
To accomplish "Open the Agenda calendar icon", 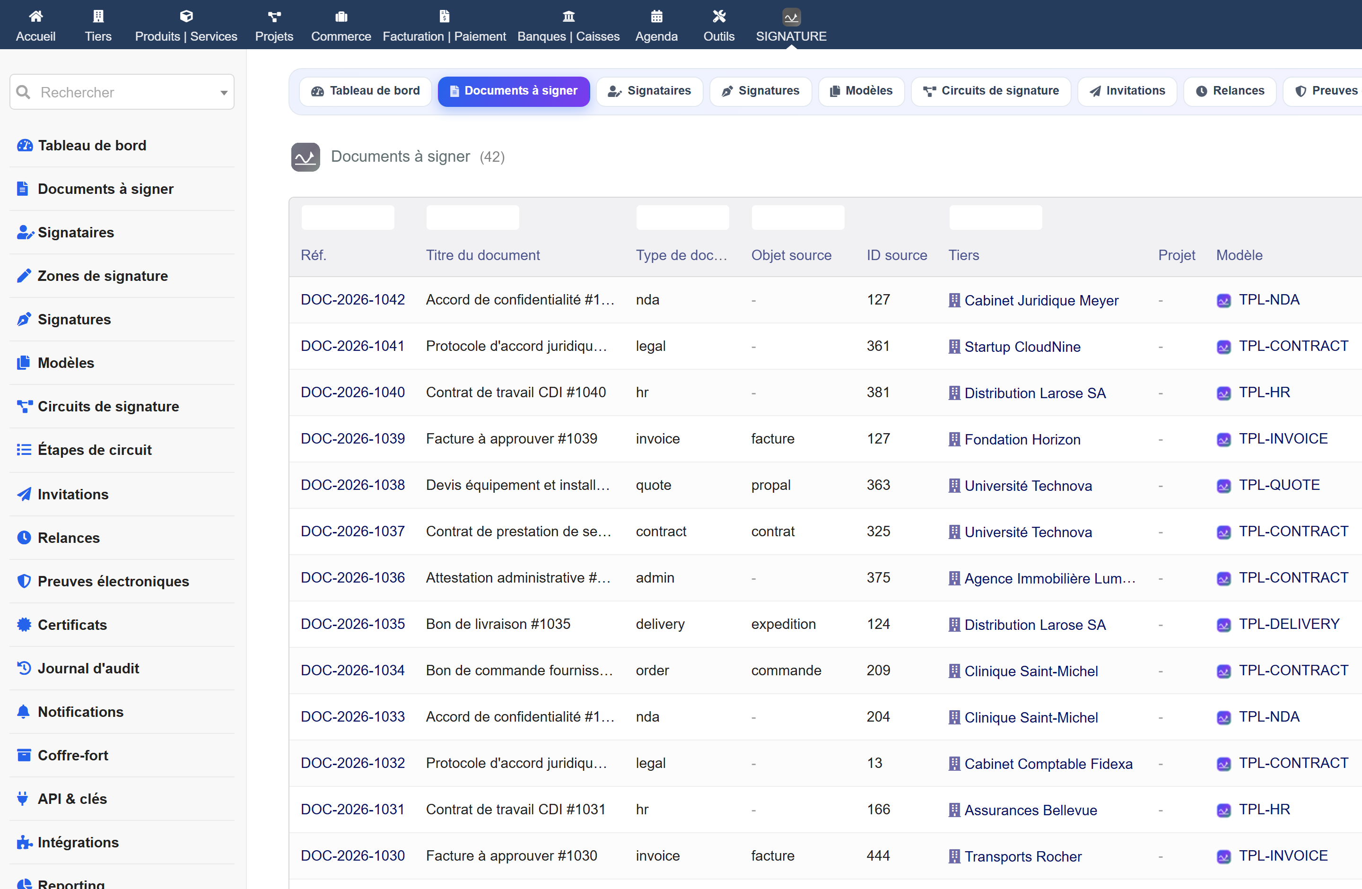I will coord(656,17).
